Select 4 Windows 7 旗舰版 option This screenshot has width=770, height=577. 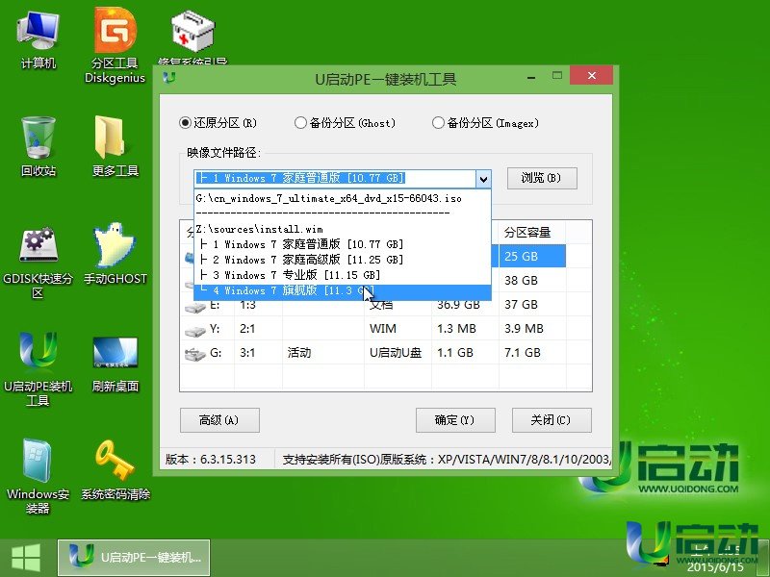pyautogui.click(x=343, y=291)
